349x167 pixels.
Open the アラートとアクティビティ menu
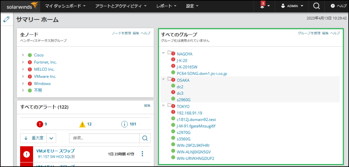coord(121,6)
